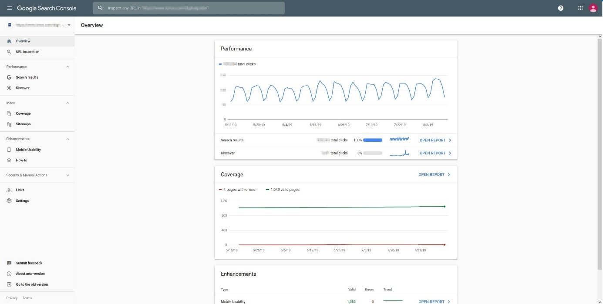Viewport: 603px width, 304px height.
Task: Open the property selector dropdown
Action: point(69,25)
